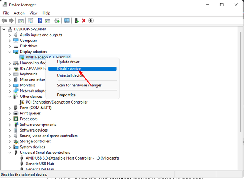Expand the Processors chevron
This screenshot has width=244, height=179.
pos(10,119)
